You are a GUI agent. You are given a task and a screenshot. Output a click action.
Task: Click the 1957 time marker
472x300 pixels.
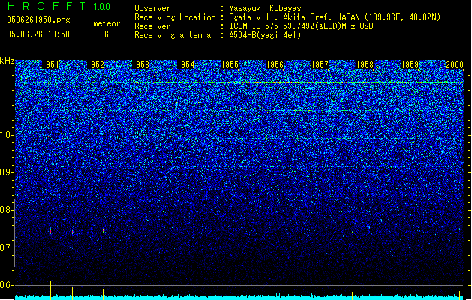point(320,64)
